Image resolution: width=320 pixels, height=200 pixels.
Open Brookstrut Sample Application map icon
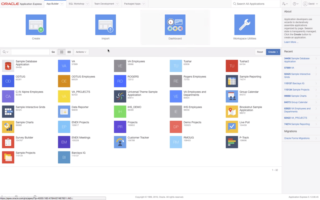click(x=232, y=112)
